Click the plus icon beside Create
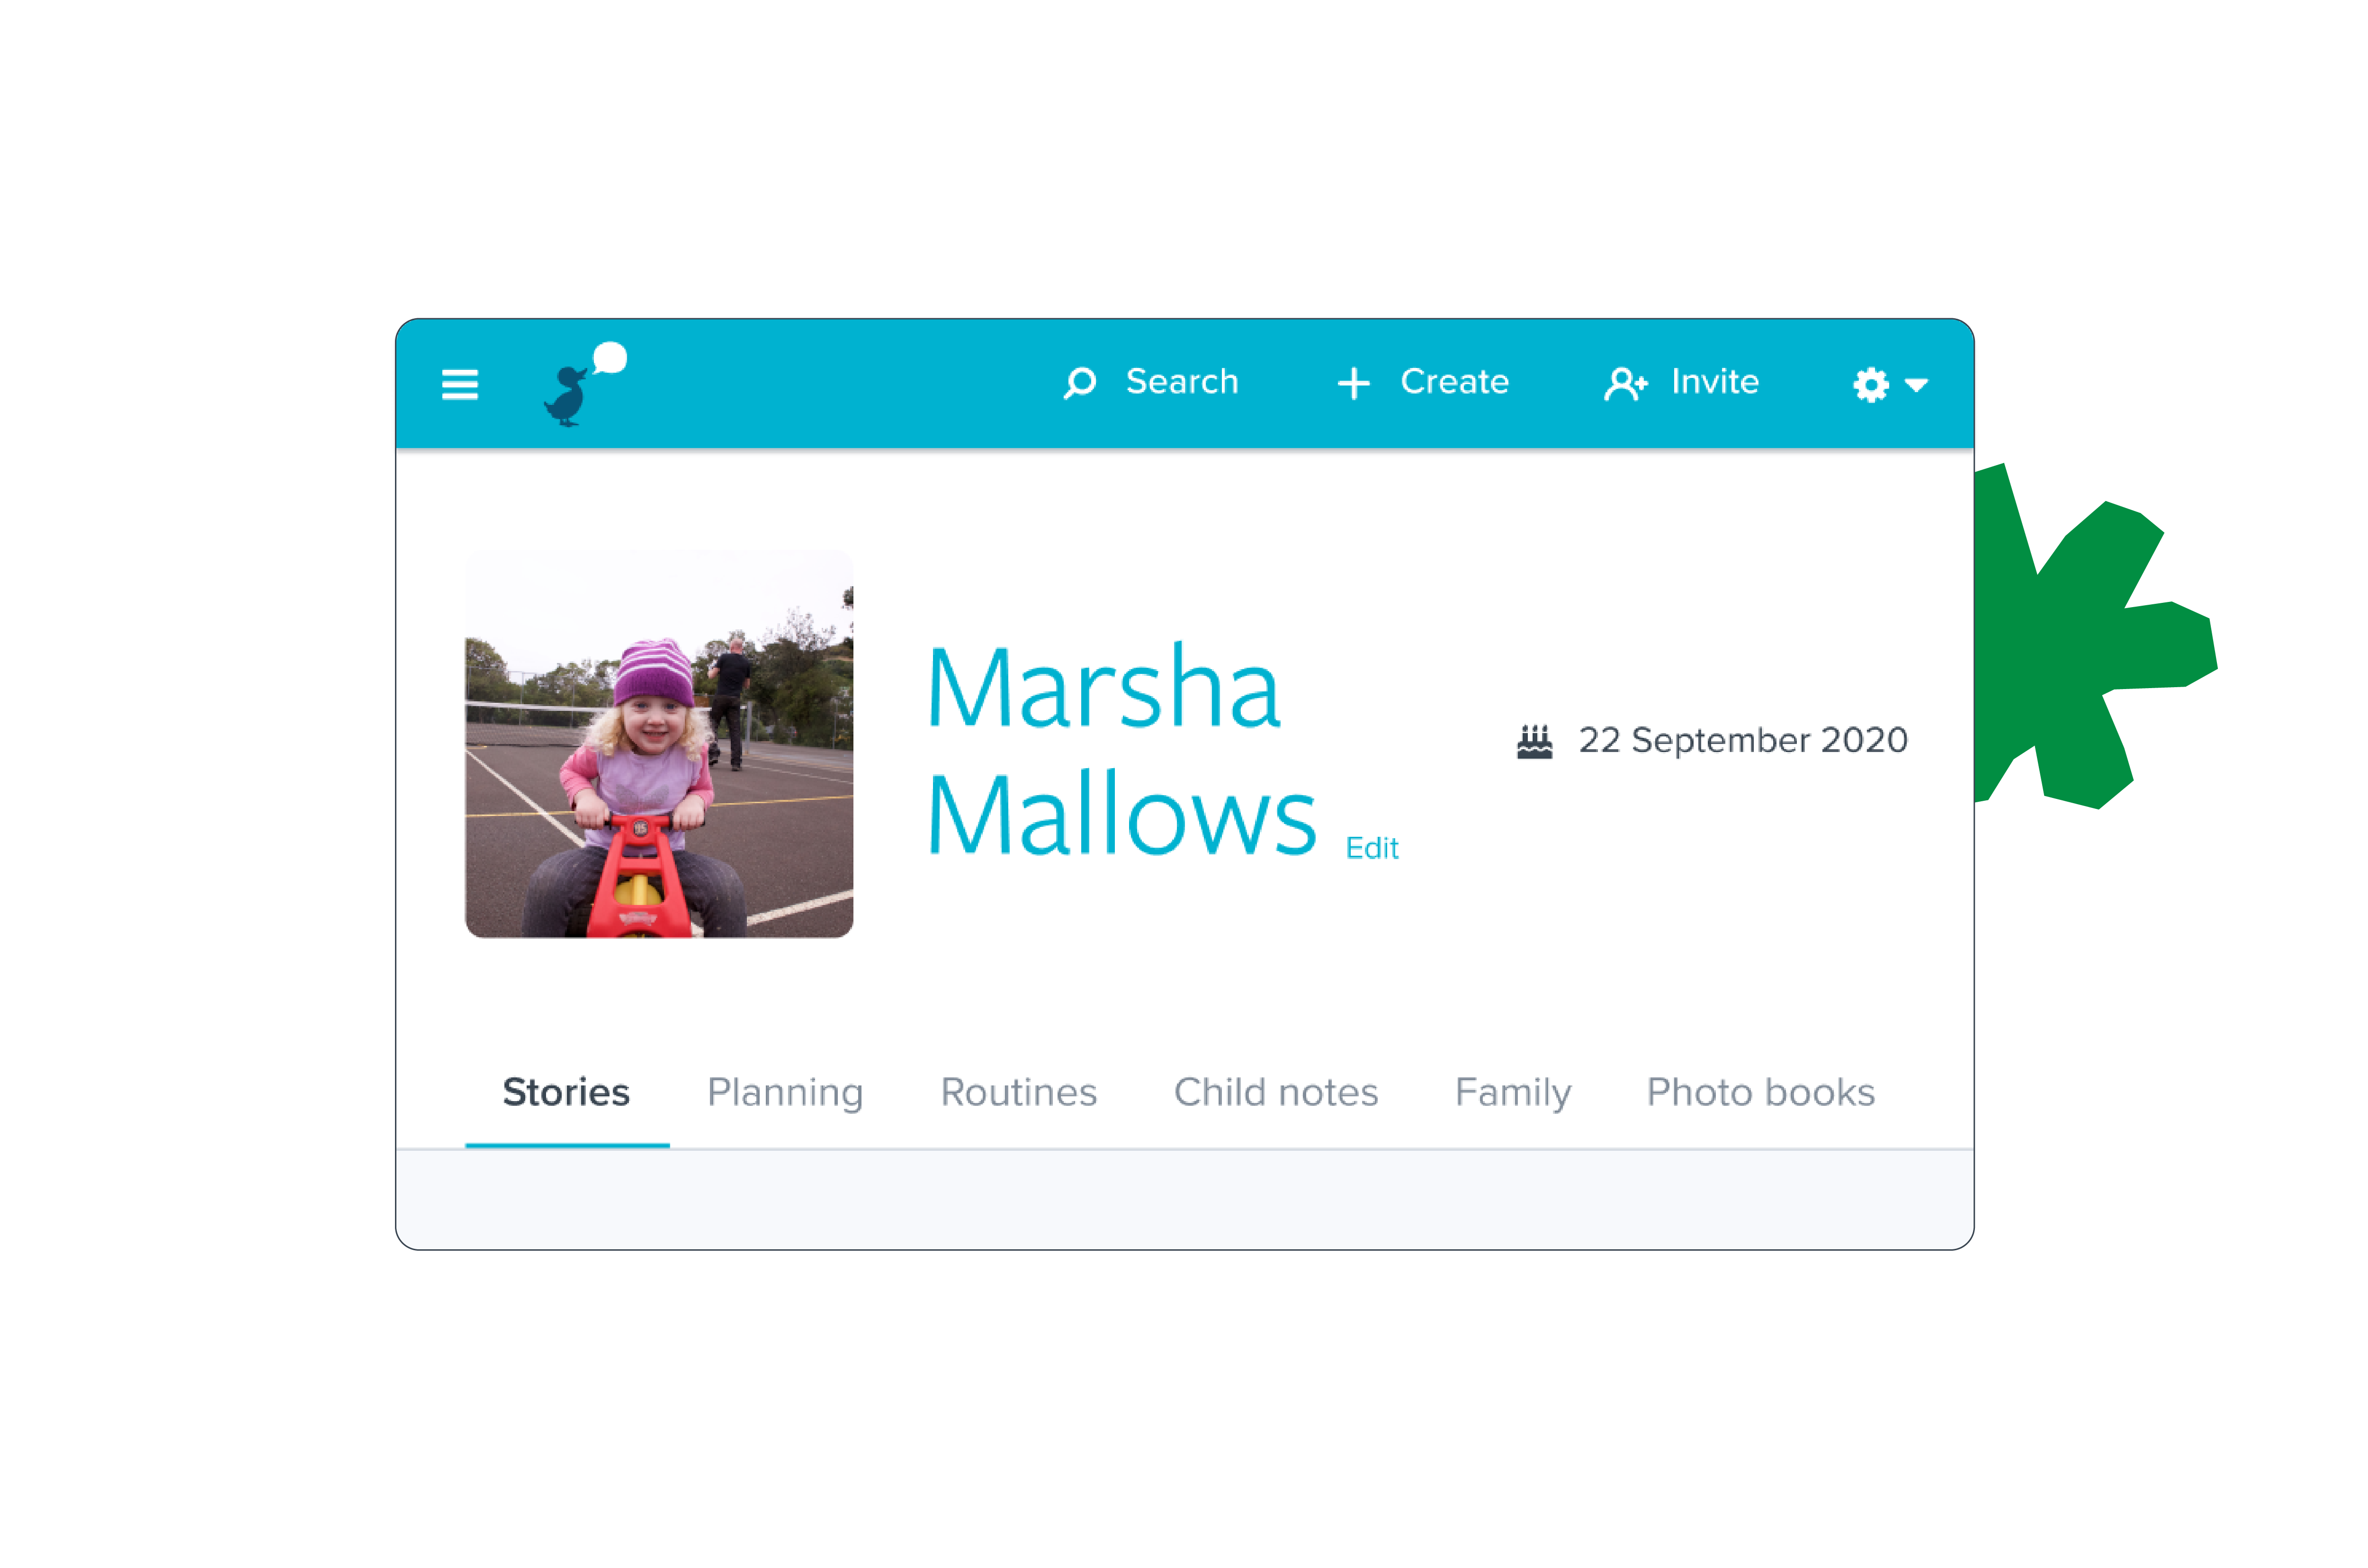2368x1568 pixels. 1353,383
